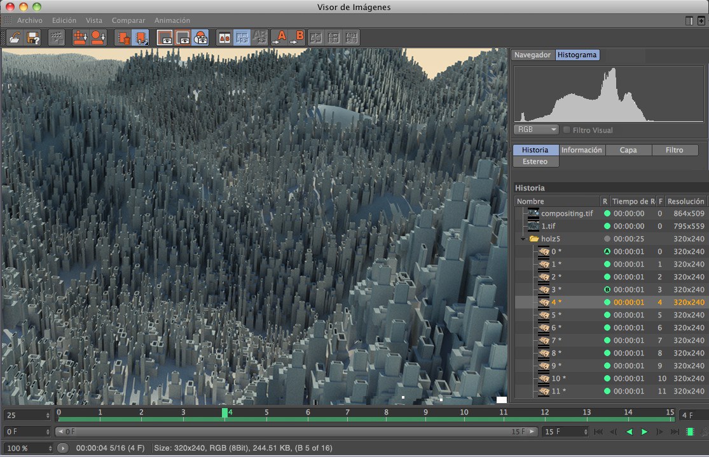The image size is (709, 457).
Task: Click the timeline playhead at frame 4
Action: 224,413
